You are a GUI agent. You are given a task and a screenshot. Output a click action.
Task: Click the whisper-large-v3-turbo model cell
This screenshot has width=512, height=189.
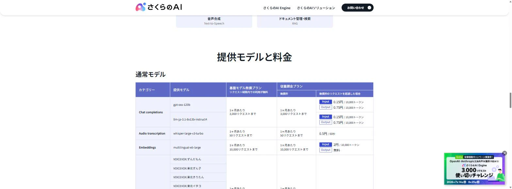pos(198,134)
